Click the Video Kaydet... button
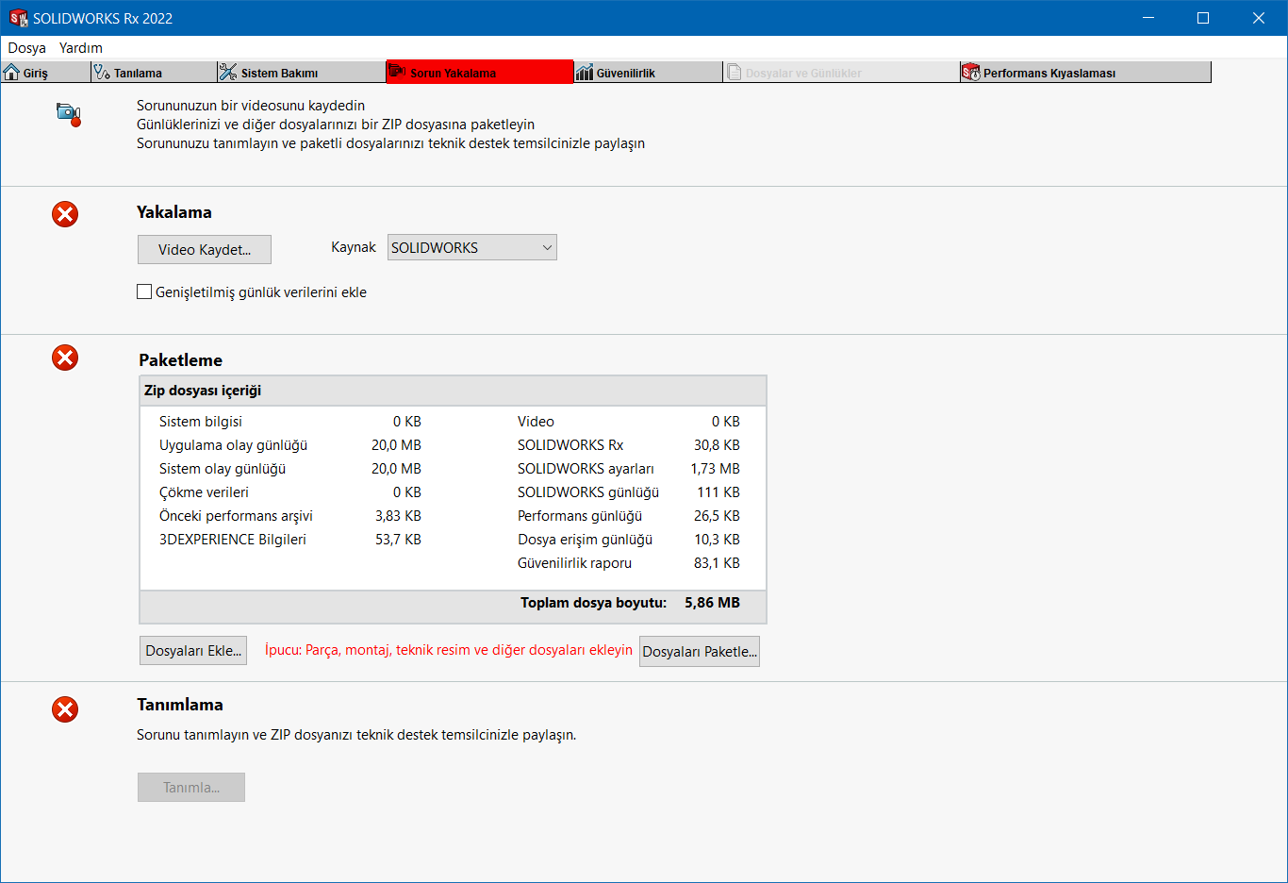 click(205, 249)
